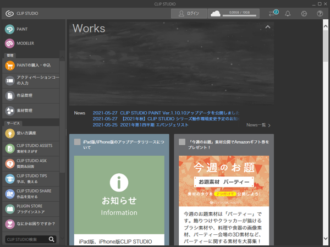Click the CLIP STUDIO logo icon
Image resolution: width=330 pixels, height=247 pixels.
(9, 13)
